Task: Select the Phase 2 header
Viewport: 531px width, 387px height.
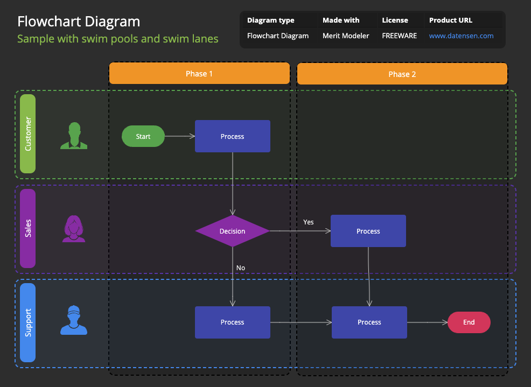Action: tap(402, 74)
